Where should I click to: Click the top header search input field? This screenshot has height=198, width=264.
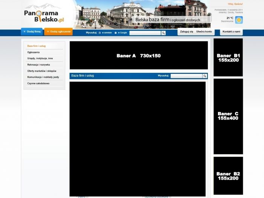click(145, 33)
